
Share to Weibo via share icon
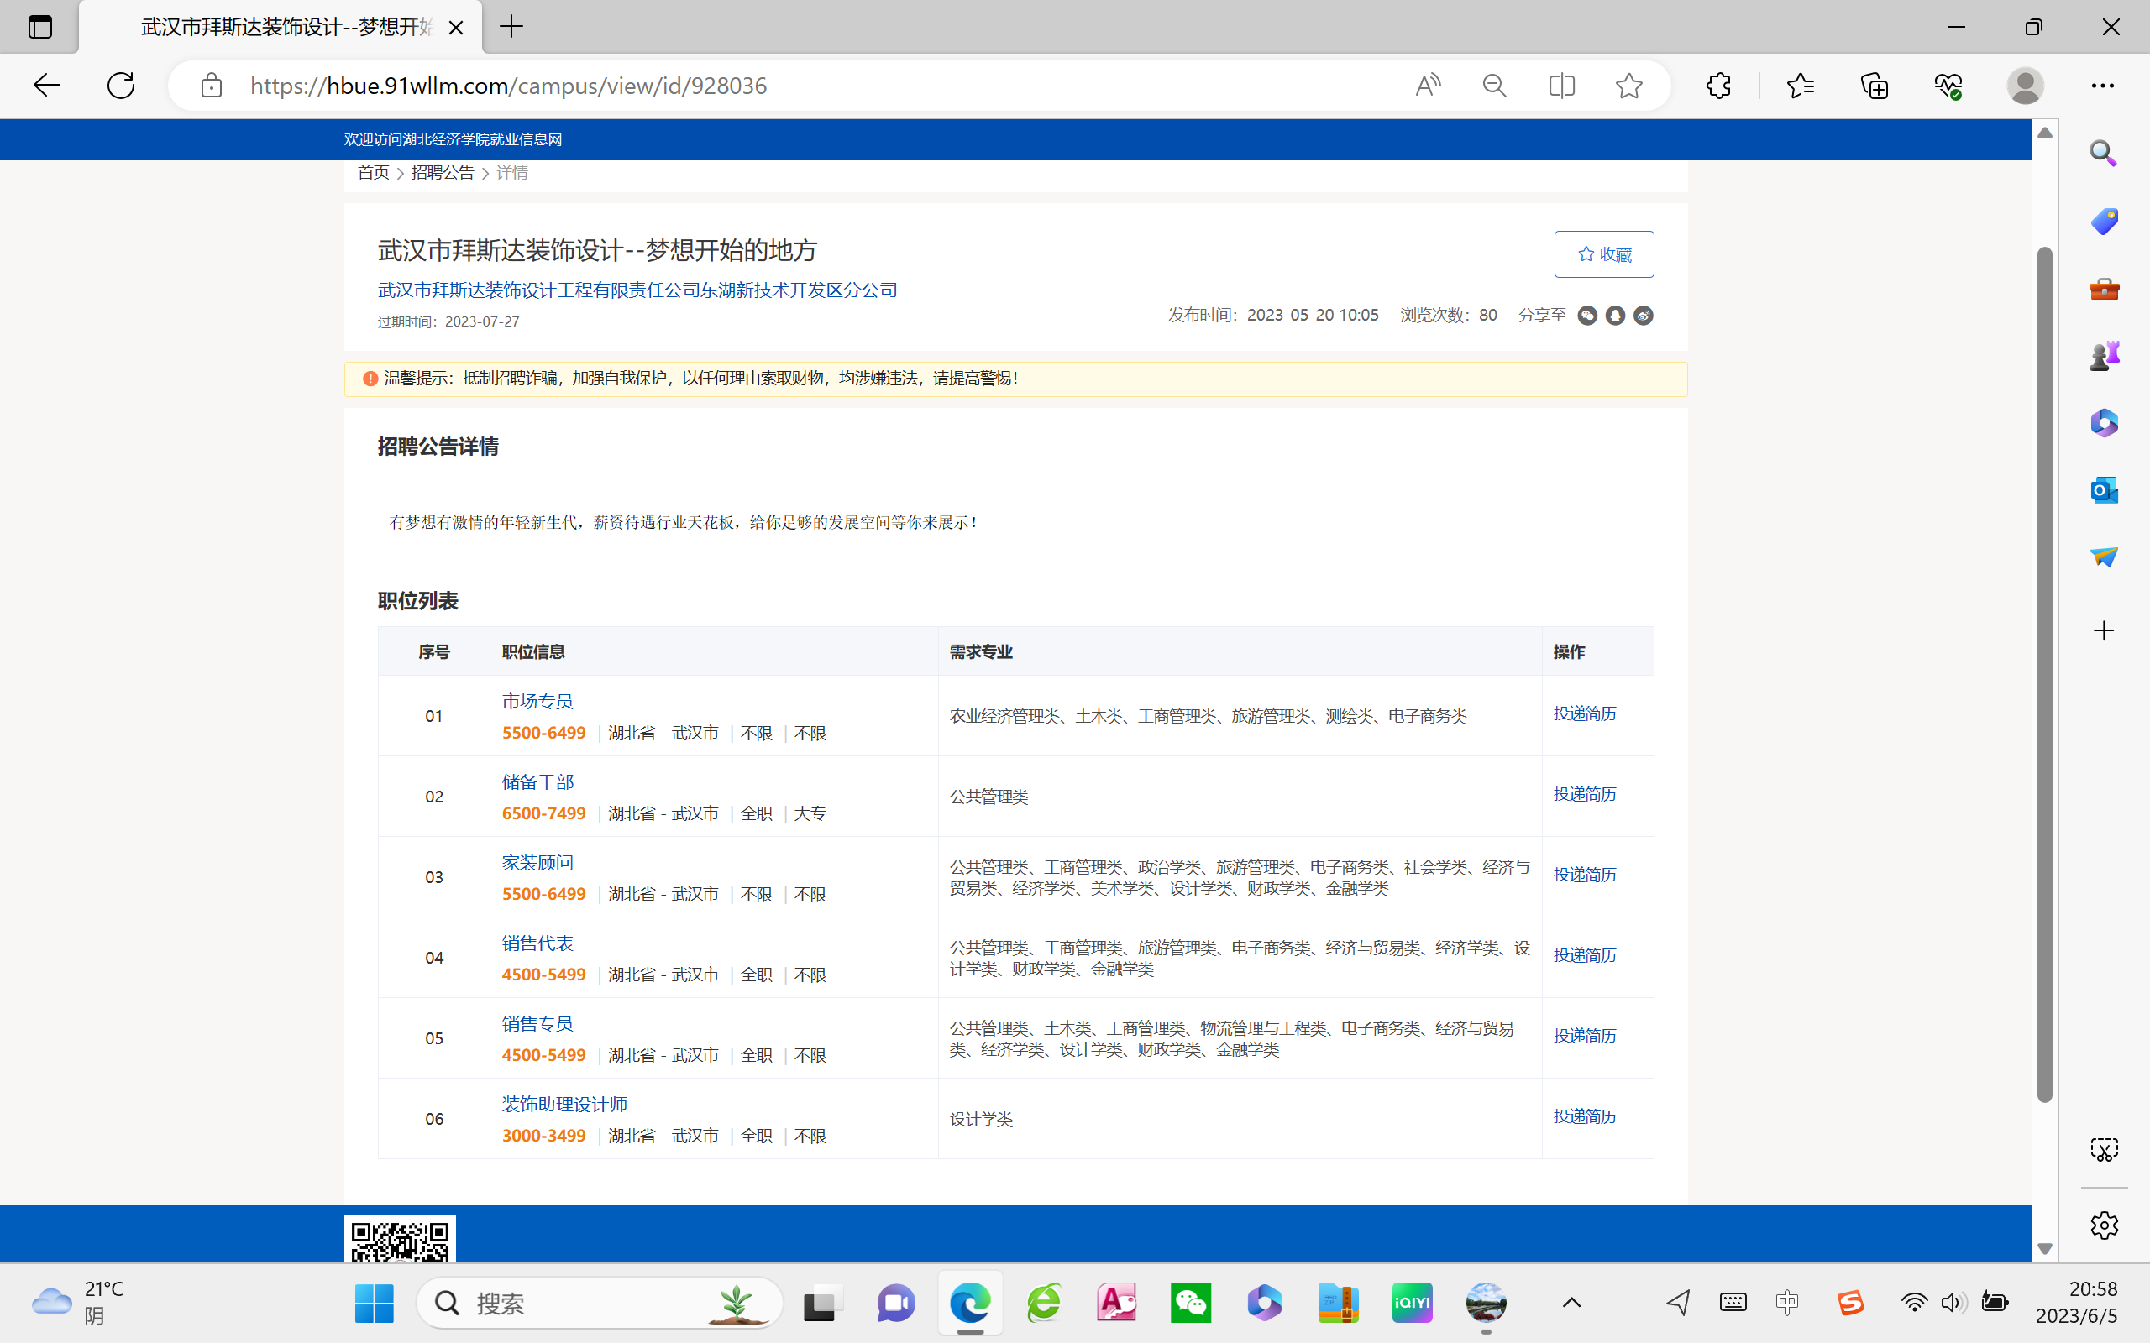[x=1644, y=316]
